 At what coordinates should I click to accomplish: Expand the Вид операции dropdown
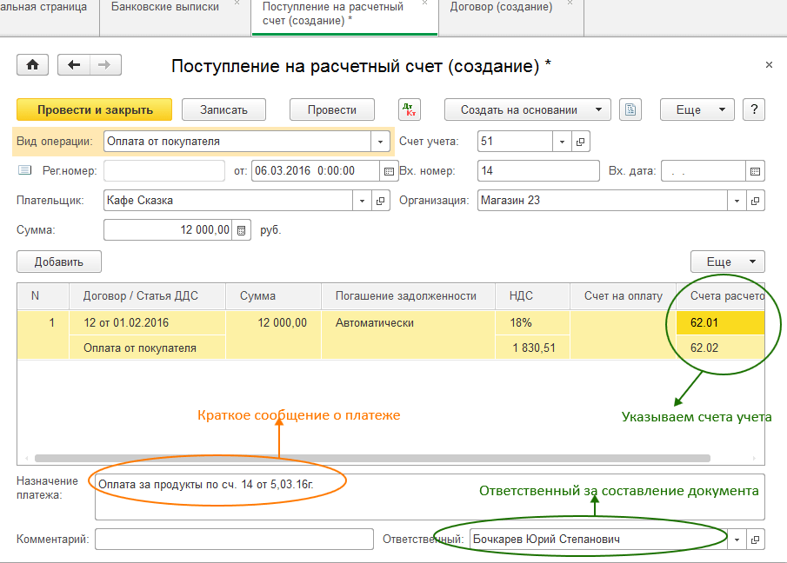(x=380, y=142)
